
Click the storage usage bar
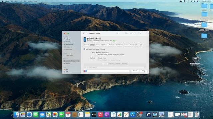point(106,71)
